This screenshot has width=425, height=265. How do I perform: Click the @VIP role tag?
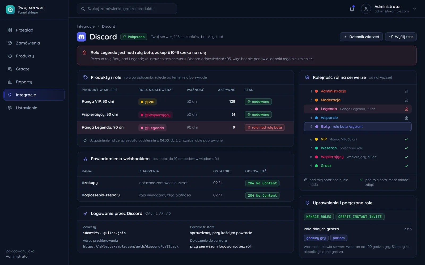[x=147, y=102]
